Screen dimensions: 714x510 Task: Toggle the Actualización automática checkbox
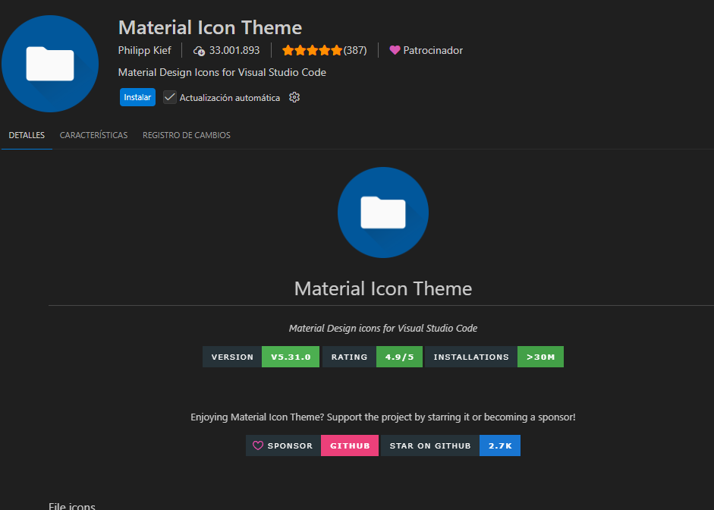170,97
